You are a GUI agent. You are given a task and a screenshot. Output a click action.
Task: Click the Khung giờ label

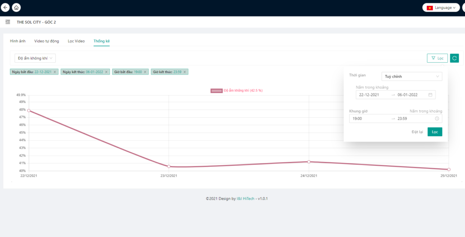coord(358,111)
